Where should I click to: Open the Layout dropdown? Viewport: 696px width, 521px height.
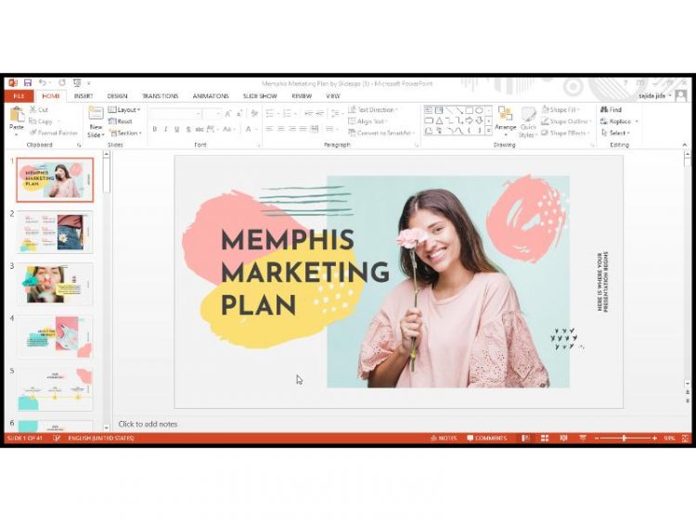[x=124, y=109]
